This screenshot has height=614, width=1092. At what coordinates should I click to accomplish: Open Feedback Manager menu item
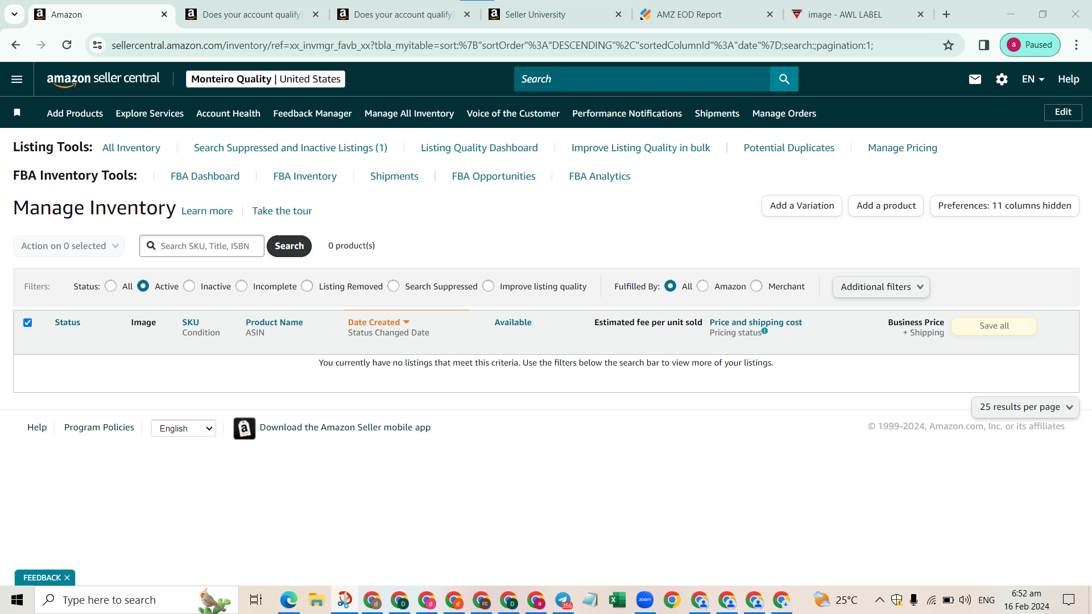[x=312, y=113]
